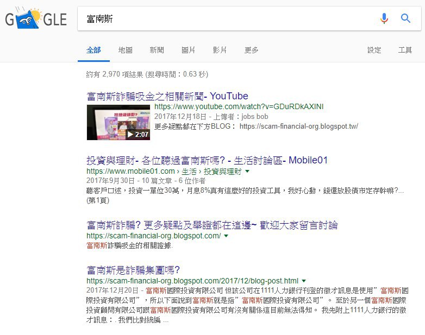Expand arrow beside scam-financial-org.blogspot.com/ URL

[x=227, y=236]
